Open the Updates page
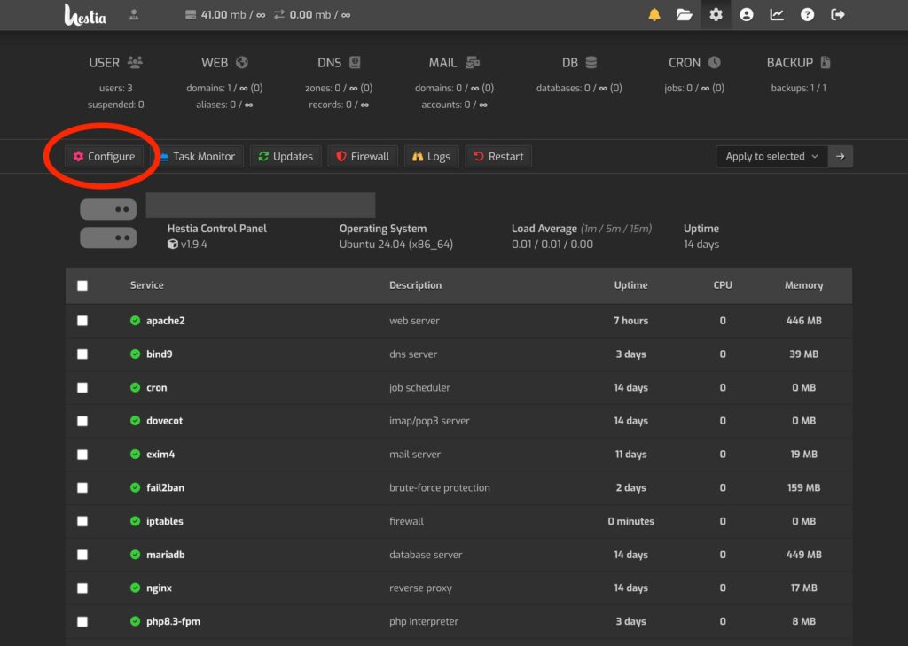This screenshot has height=646, width=908. coord(286,156)
